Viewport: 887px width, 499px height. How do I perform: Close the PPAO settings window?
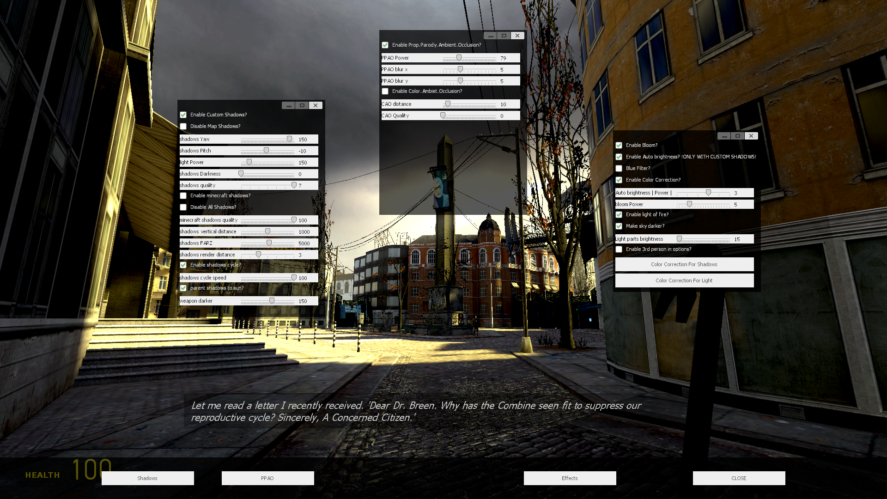[517, 36]
